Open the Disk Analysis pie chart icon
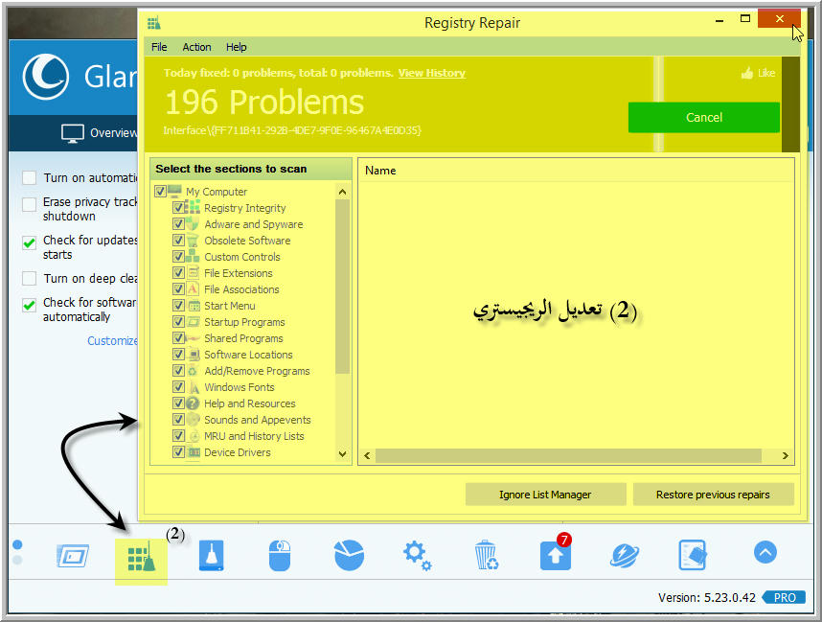This screenshot has height=622, width=822. [349, 555]
